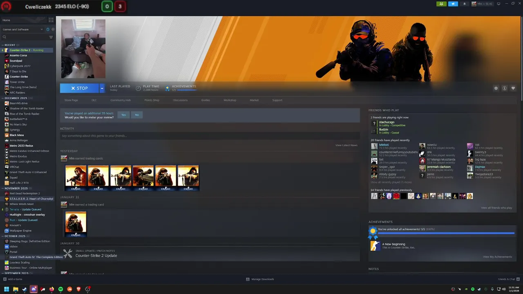The width and height of the screenshot is (523, 294).
Task: Click the page vertical scrollbar
Action: (521, 59)
